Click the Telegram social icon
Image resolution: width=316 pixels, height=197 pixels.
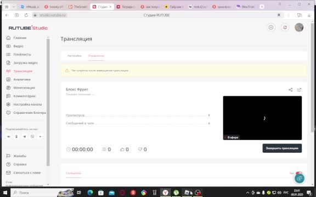pyautogui.click(x=24, y=136)
